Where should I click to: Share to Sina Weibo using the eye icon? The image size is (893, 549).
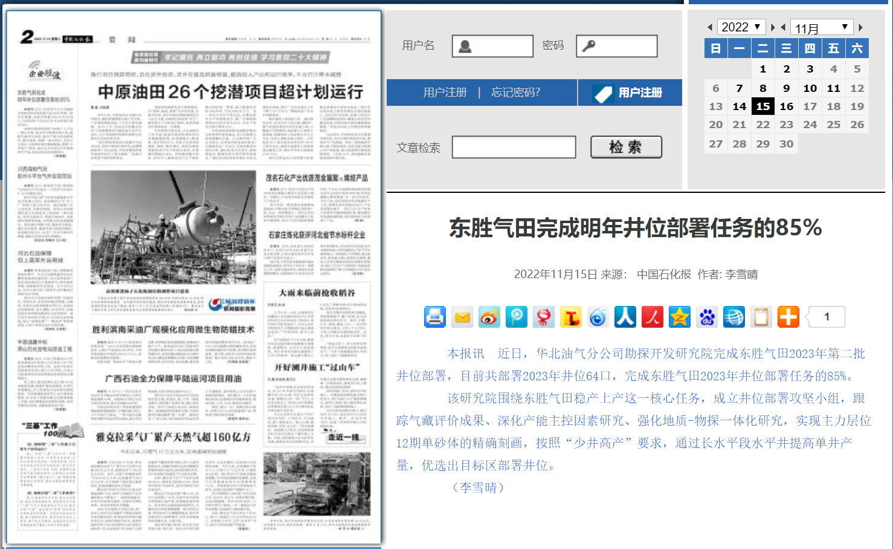[x=489, y=317]
